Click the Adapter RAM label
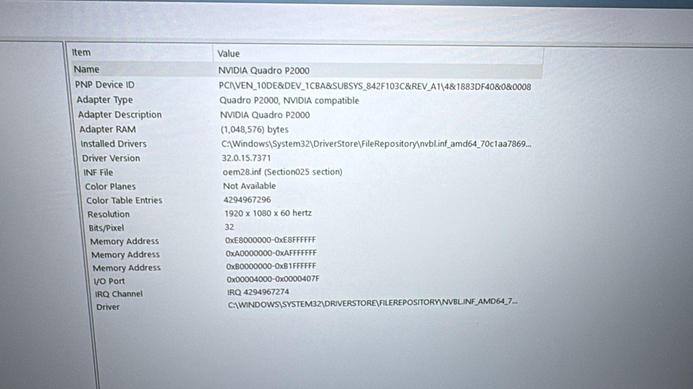 [x=107, y=129]
